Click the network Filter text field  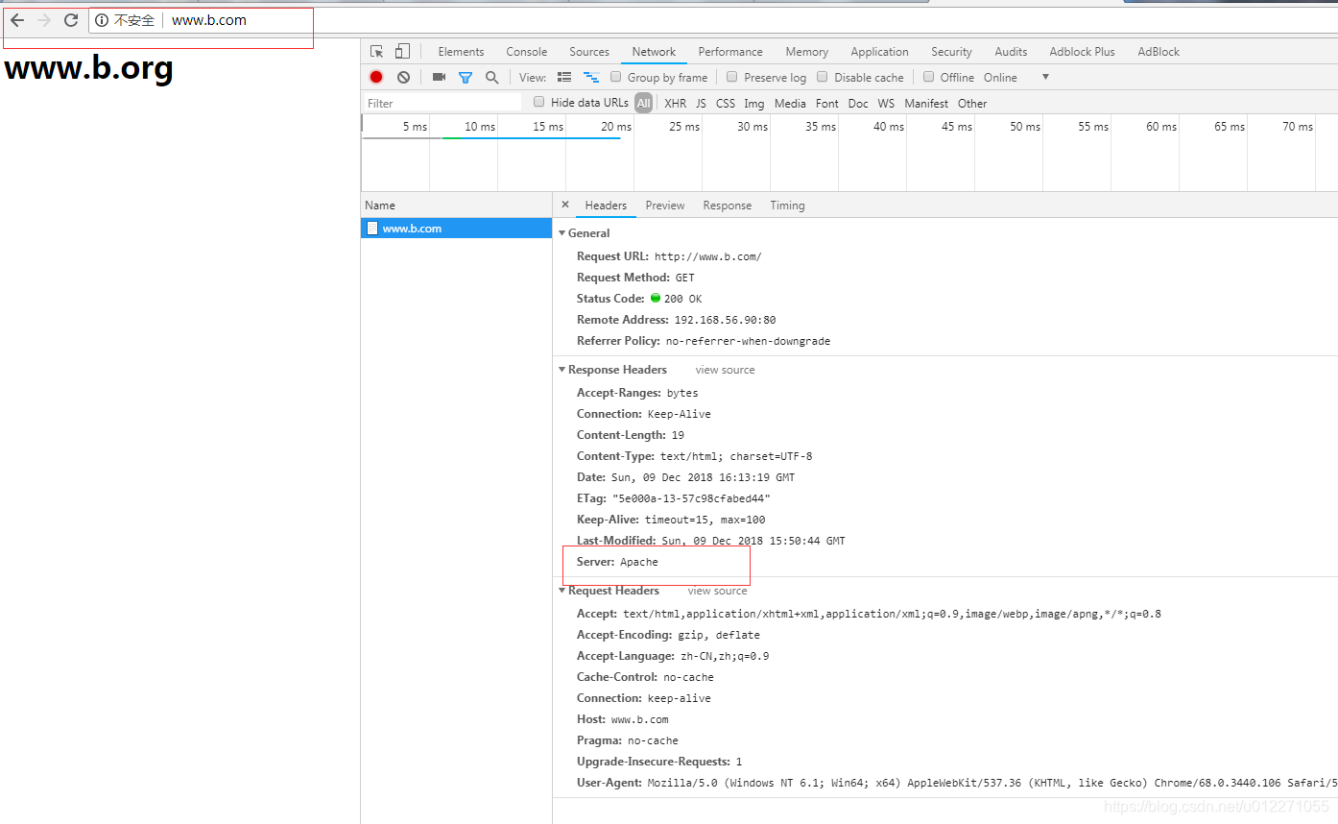pos(442,103)
